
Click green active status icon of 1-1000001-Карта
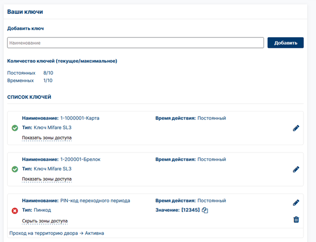coord(15,128)
